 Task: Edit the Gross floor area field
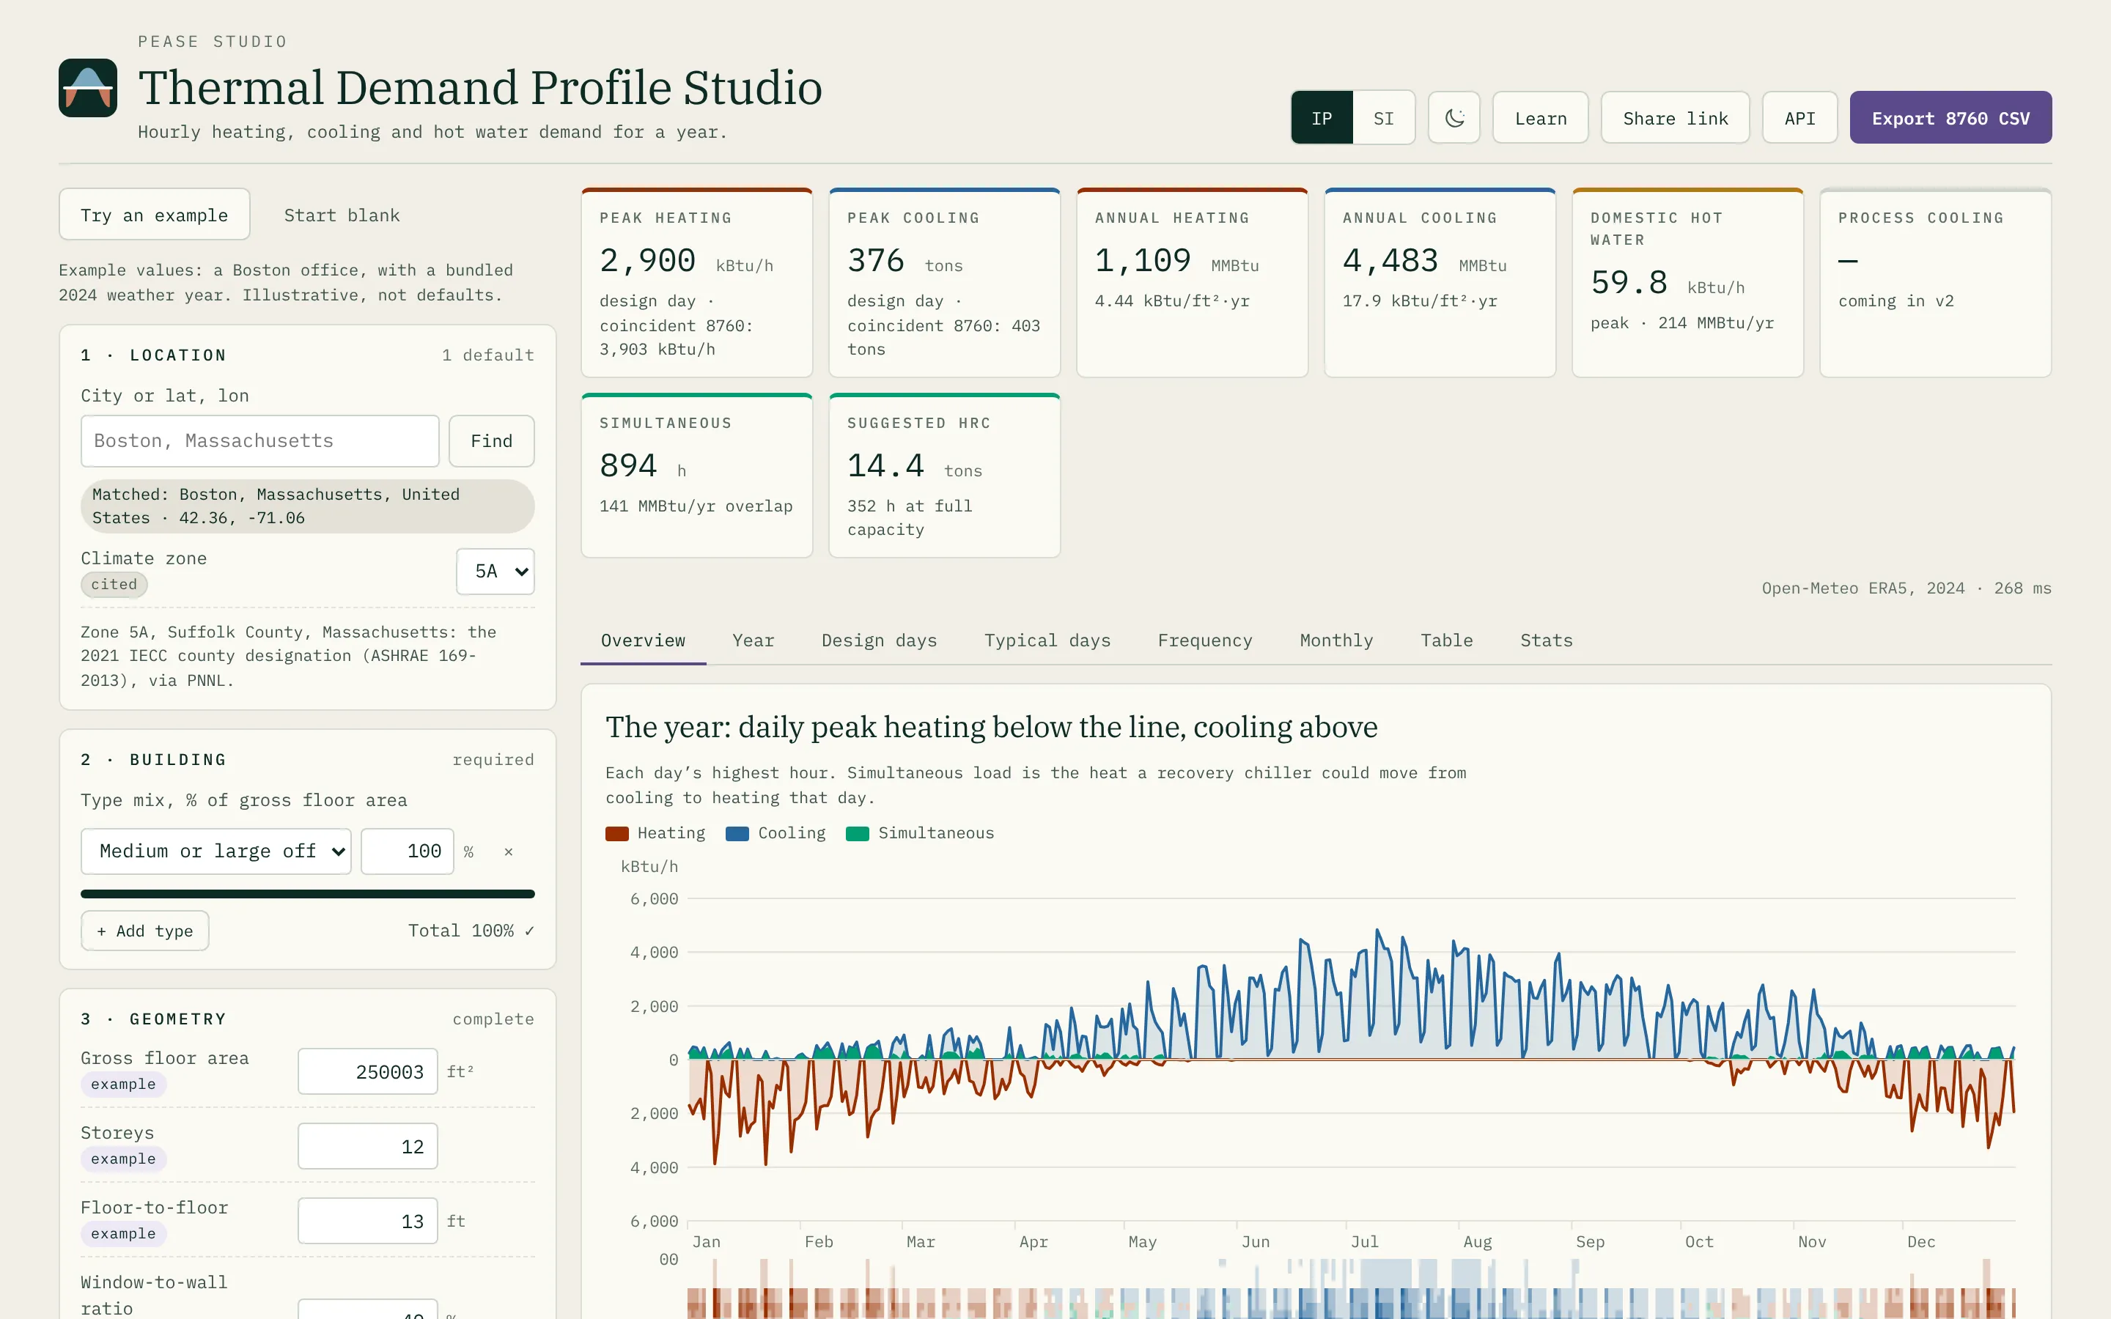(x=367, y=1071)
